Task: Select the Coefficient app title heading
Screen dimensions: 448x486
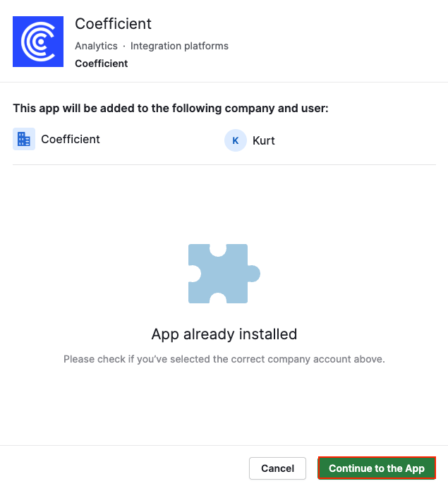Action: click(113, 24)
